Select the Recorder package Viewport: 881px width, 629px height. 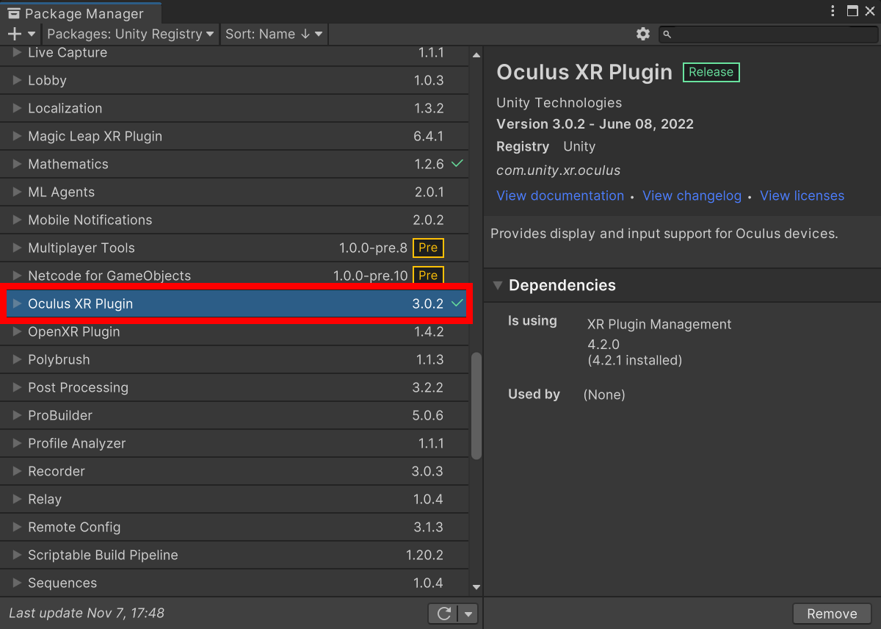[234, 471]
